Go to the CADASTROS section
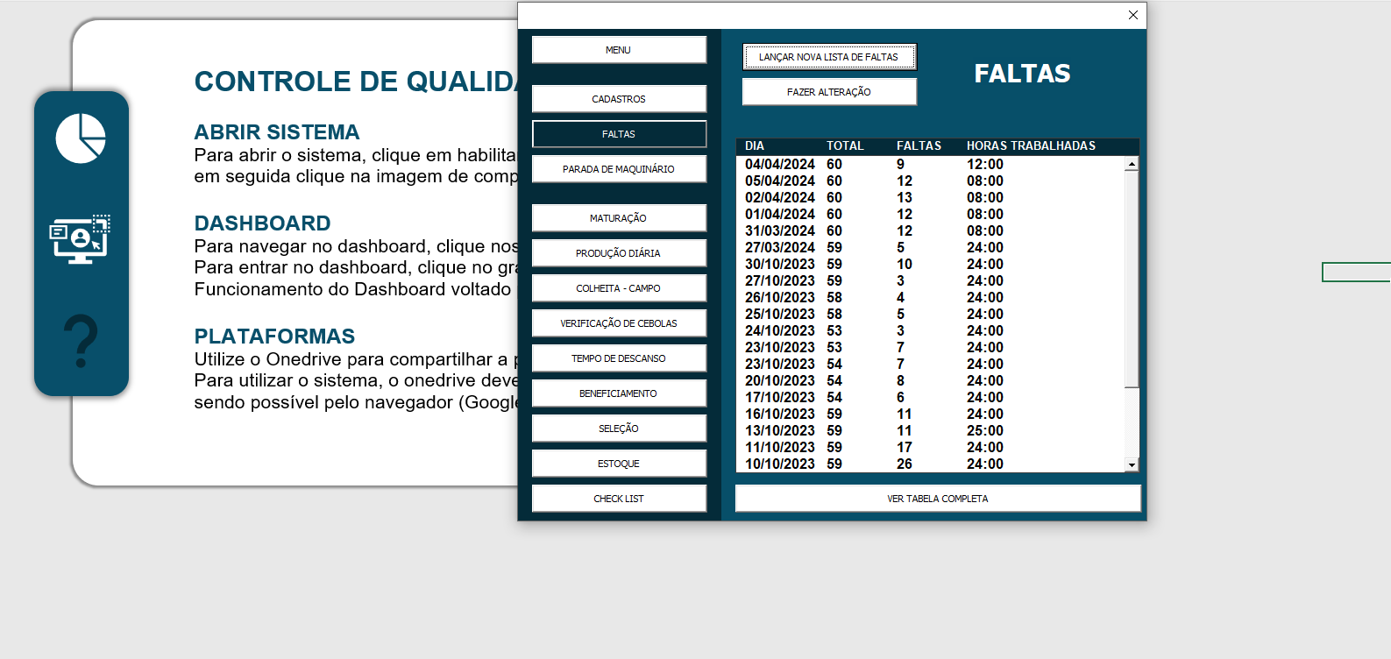 (619, 99)
